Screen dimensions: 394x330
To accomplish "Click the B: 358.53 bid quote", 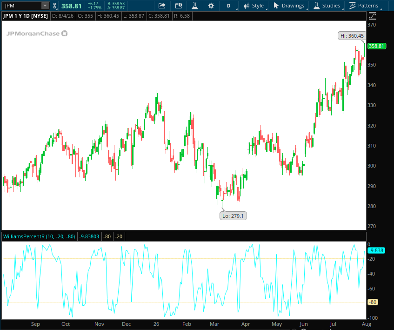I will tap(116, 4).
